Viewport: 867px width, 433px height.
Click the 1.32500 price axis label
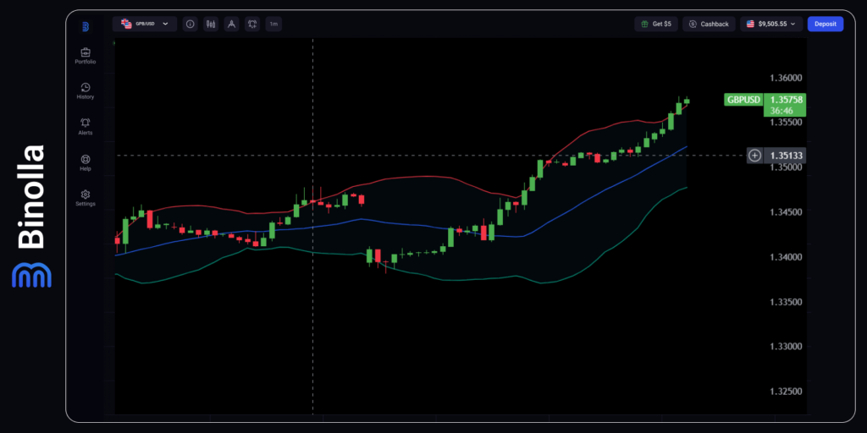(x=787, y=392)
